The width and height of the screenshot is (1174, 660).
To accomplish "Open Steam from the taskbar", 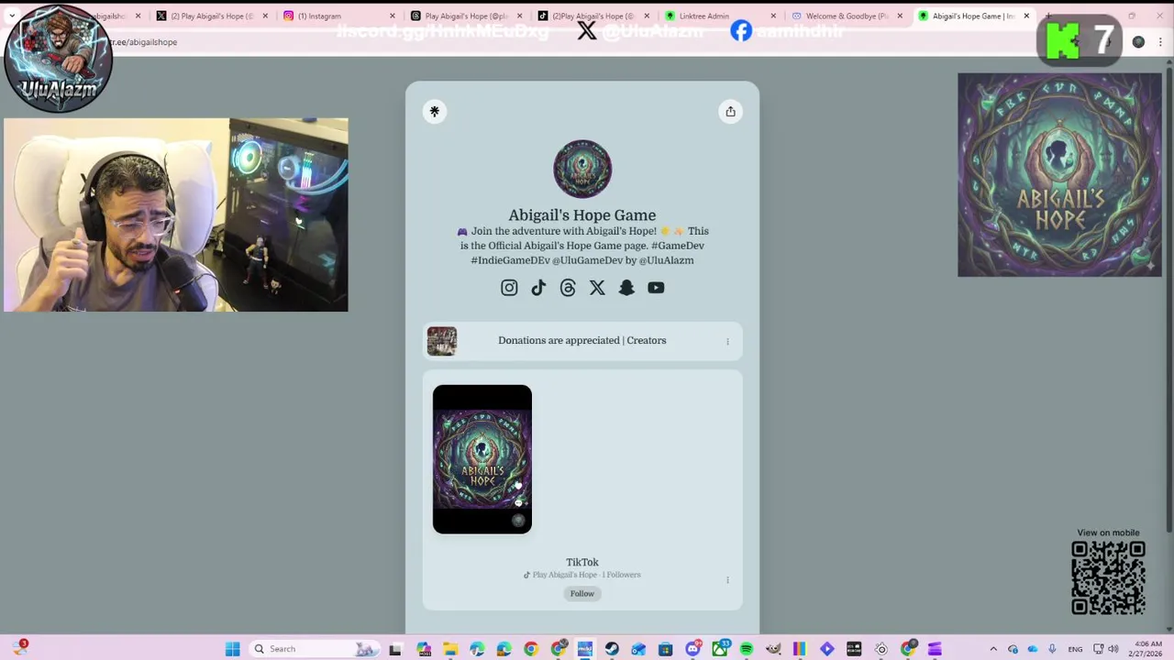I will 612,649.
